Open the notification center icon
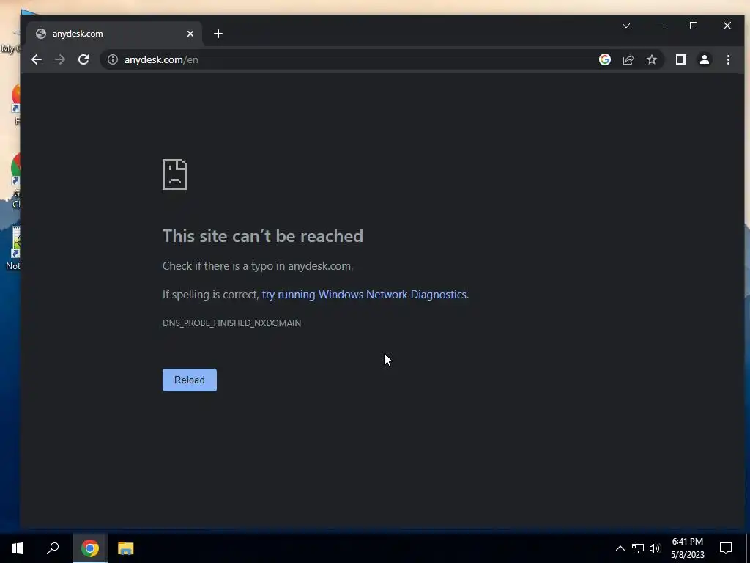 tap(726, 548)
